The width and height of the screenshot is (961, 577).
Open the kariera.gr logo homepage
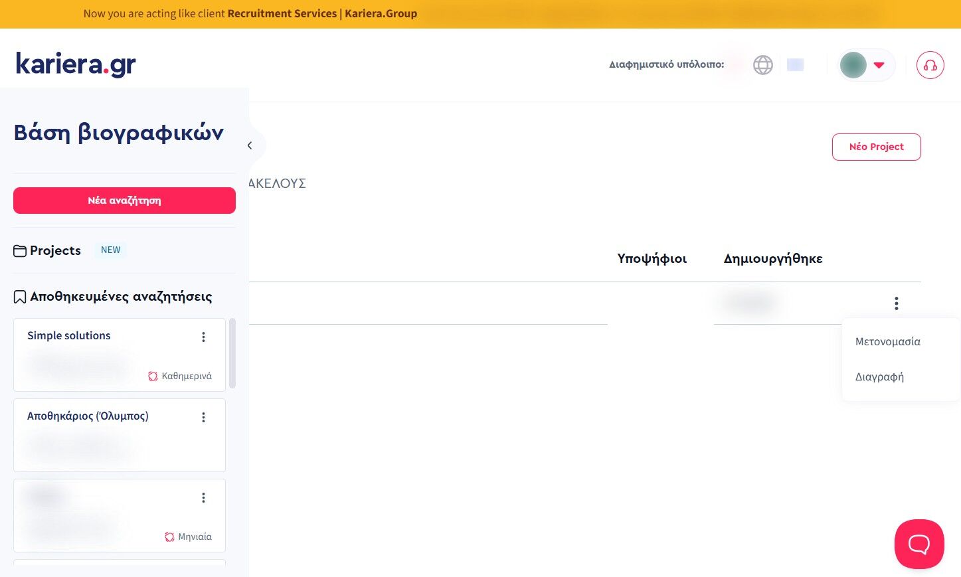pyautogui.click(x=76, y=64)
